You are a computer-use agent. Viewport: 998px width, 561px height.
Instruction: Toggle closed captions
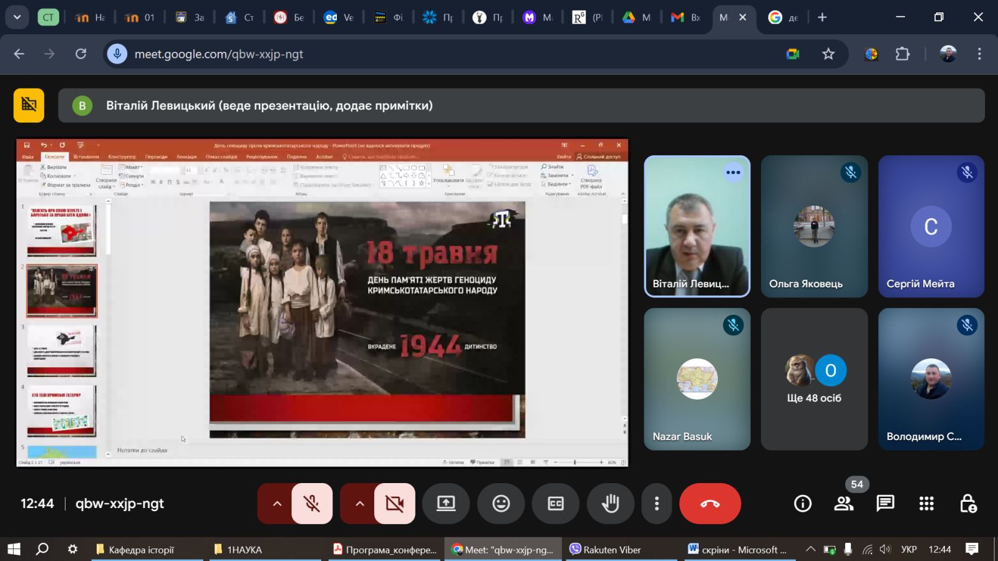556,504
